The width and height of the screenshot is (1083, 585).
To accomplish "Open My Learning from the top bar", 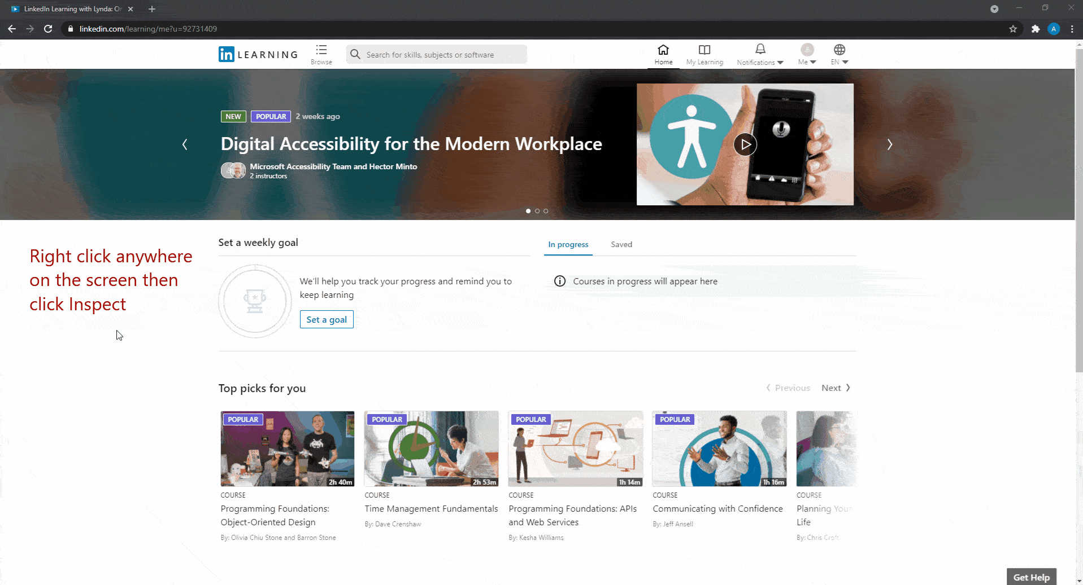I will pyautogui.click(x=704, y=54).
